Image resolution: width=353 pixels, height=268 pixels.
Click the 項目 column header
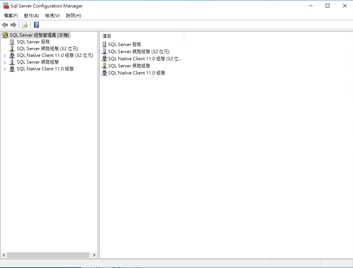[142, 36]
